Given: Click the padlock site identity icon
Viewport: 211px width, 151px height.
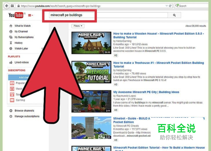Looking at the screenshot, I should pos(19,6).
